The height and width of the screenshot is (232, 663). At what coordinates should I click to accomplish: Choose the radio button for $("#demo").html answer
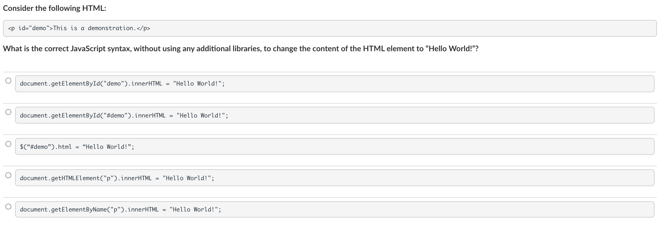tap(8, 144)
